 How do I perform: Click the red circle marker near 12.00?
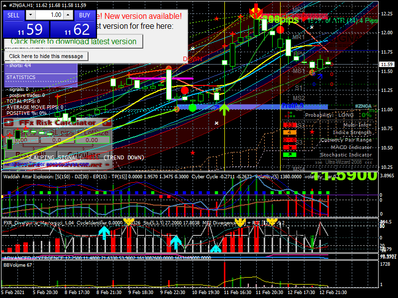(280, 30)
